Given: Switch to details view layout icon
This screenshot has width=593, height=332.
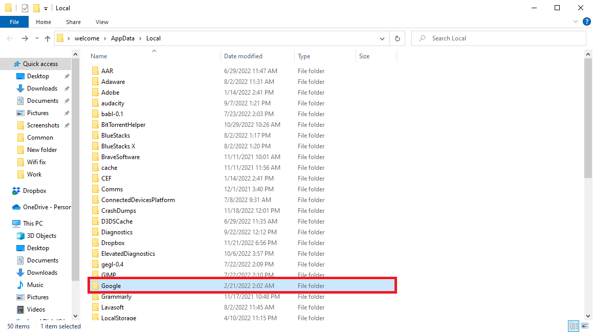Looking at the screenshot, I should tap(574, 326).
